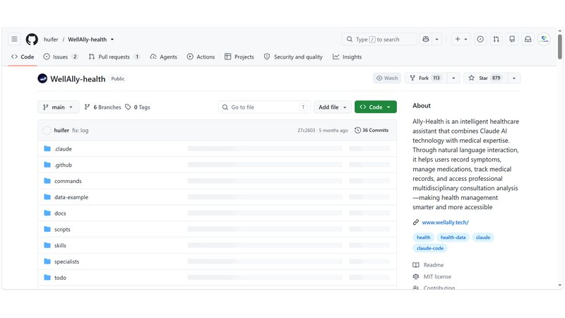Click the todo folder icon
The width and height of the screenshot is (565, 318).
[47, 277]
